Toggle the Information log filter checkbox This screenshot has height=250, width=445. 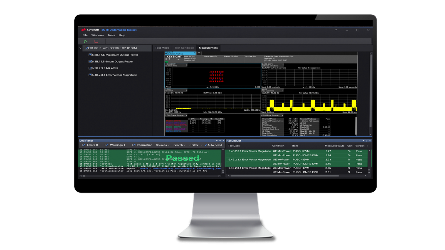[x=134, y=145]
